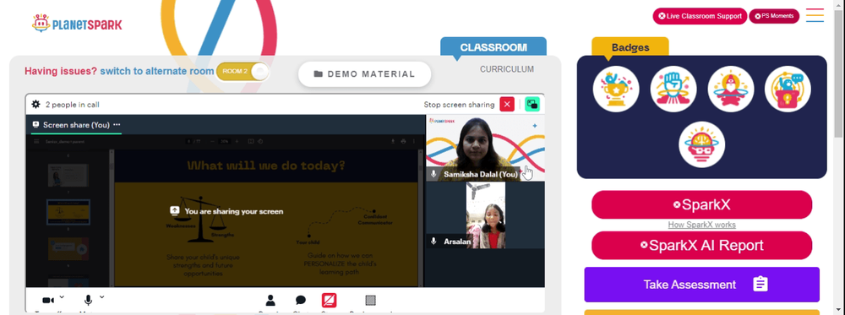Click Samiksha Dalal (You) video tile

485,148
